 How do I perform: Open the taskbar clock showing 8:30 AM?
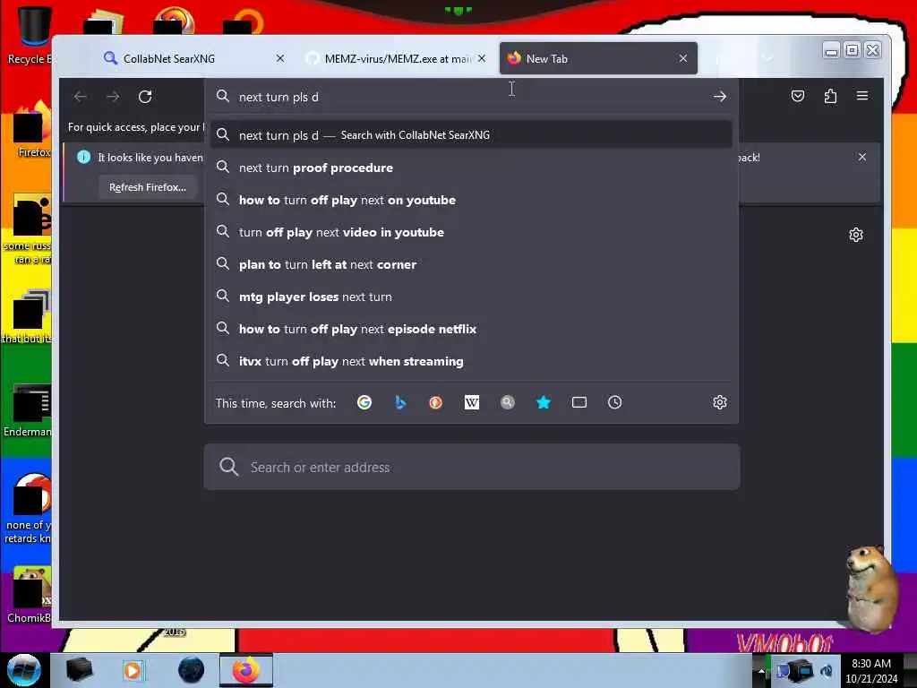[x=870, y=671]
